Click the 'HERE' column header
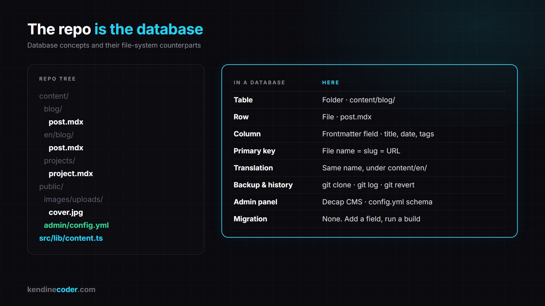This screenshot has height=306, width=545. (331, 83)
